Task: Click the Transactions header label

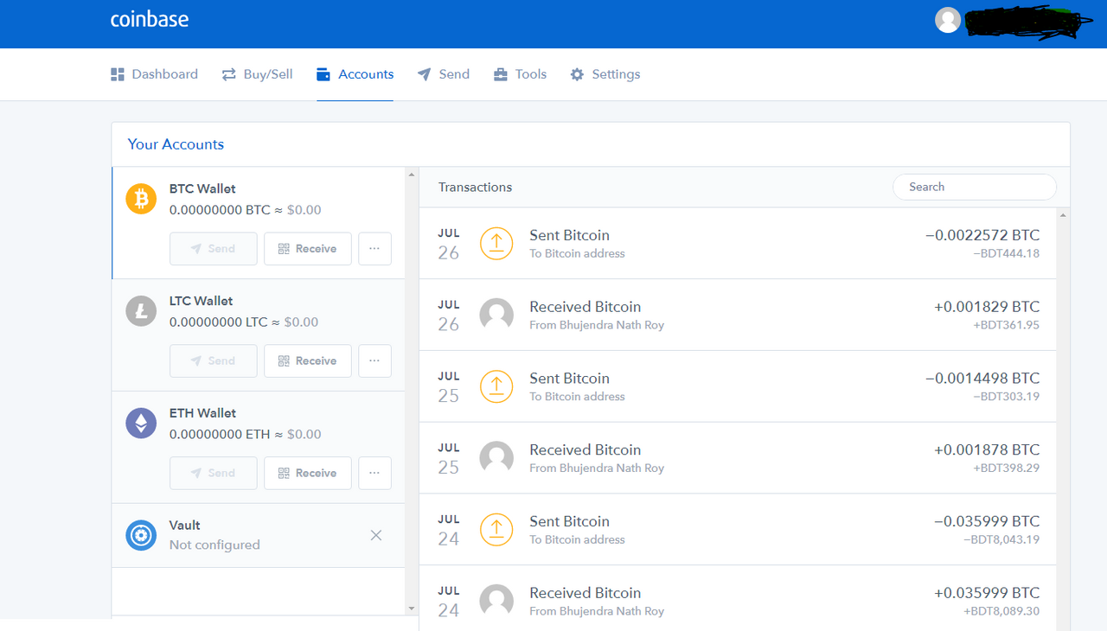Action: 475,187
